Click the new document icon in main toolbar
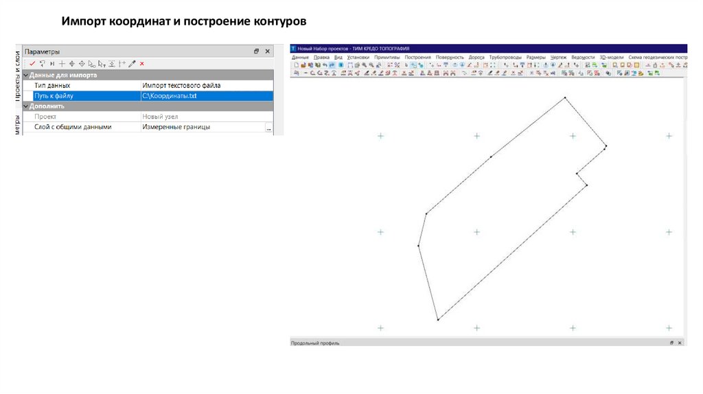This screenshot has height=394, width=703. [297, 65]
